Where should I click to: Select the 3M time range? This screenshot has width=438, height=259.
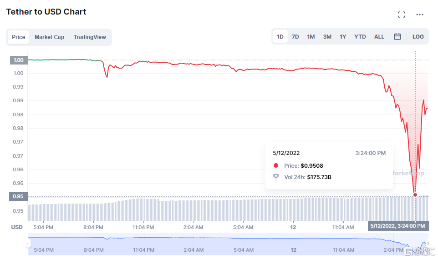(327, 36)
